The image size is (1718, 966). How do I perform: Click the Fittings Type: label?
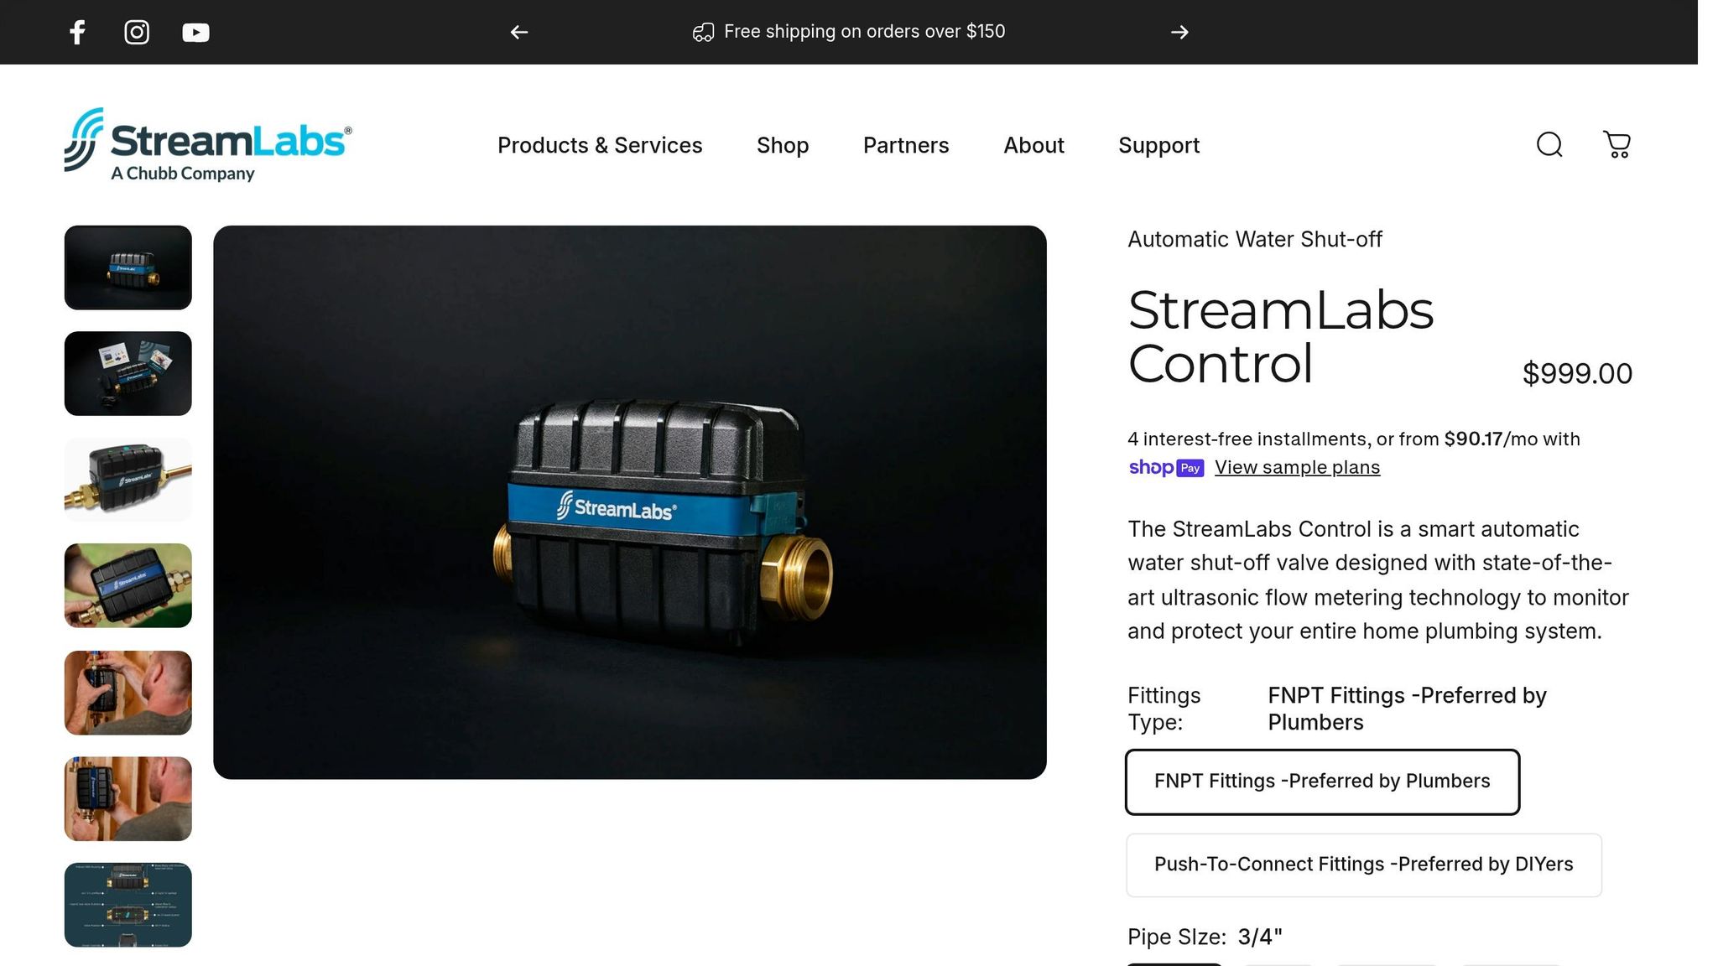(1164, 709)
